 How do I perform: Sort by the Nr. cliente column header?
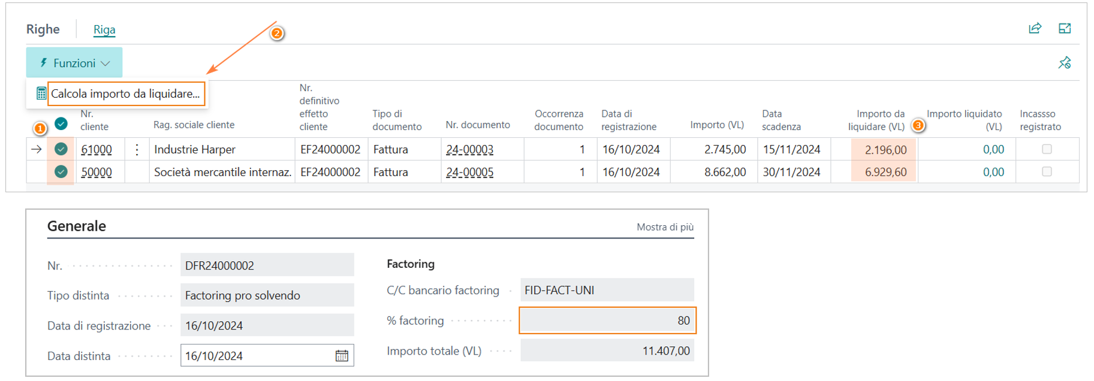click(95, 120)
